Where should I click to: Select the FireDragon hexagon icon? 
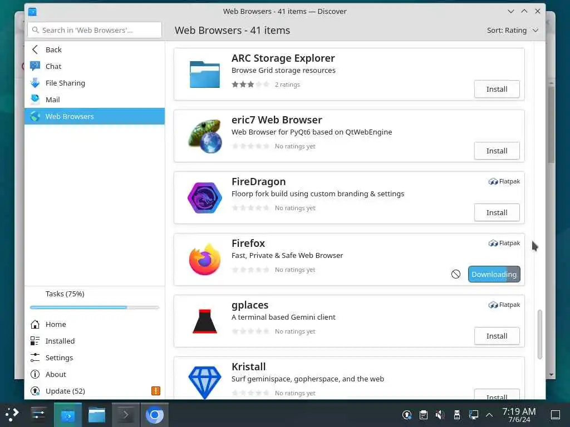pos(205,198)
